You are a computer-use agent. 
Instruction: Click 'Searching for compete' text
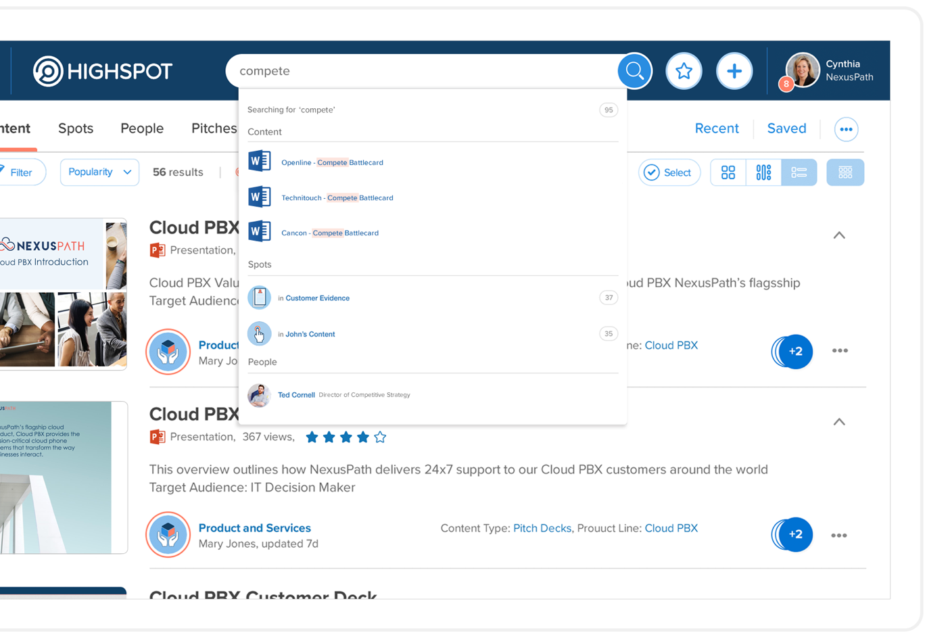[291, 110]
